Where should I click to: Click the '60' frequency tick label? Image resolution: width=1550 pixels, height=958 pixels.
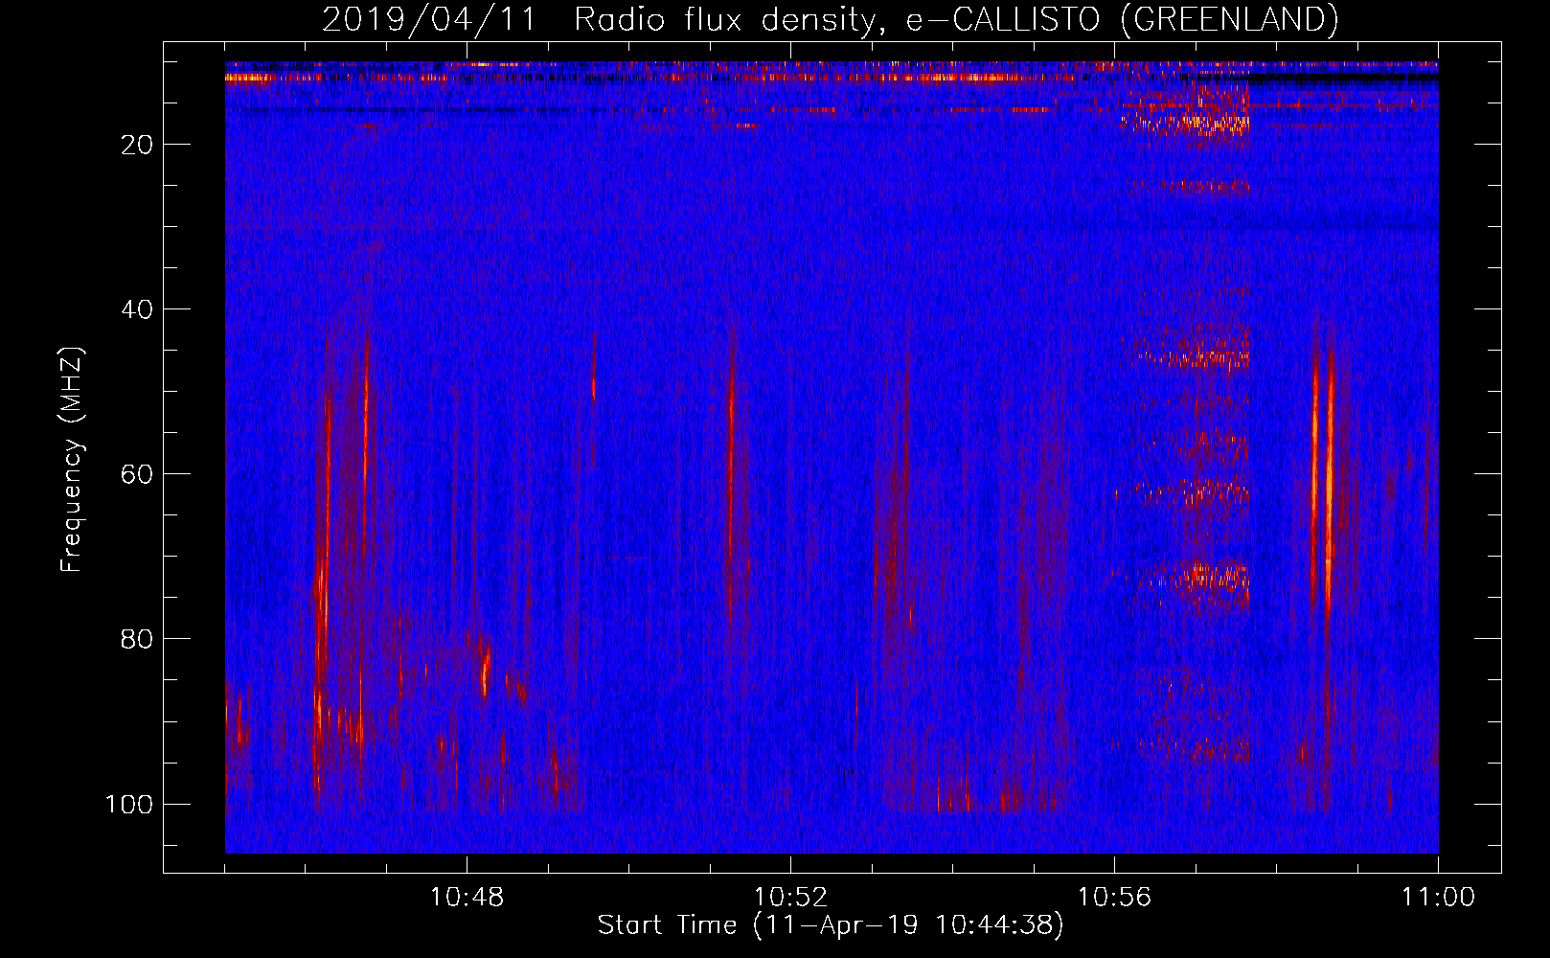[x=137, y=474]
